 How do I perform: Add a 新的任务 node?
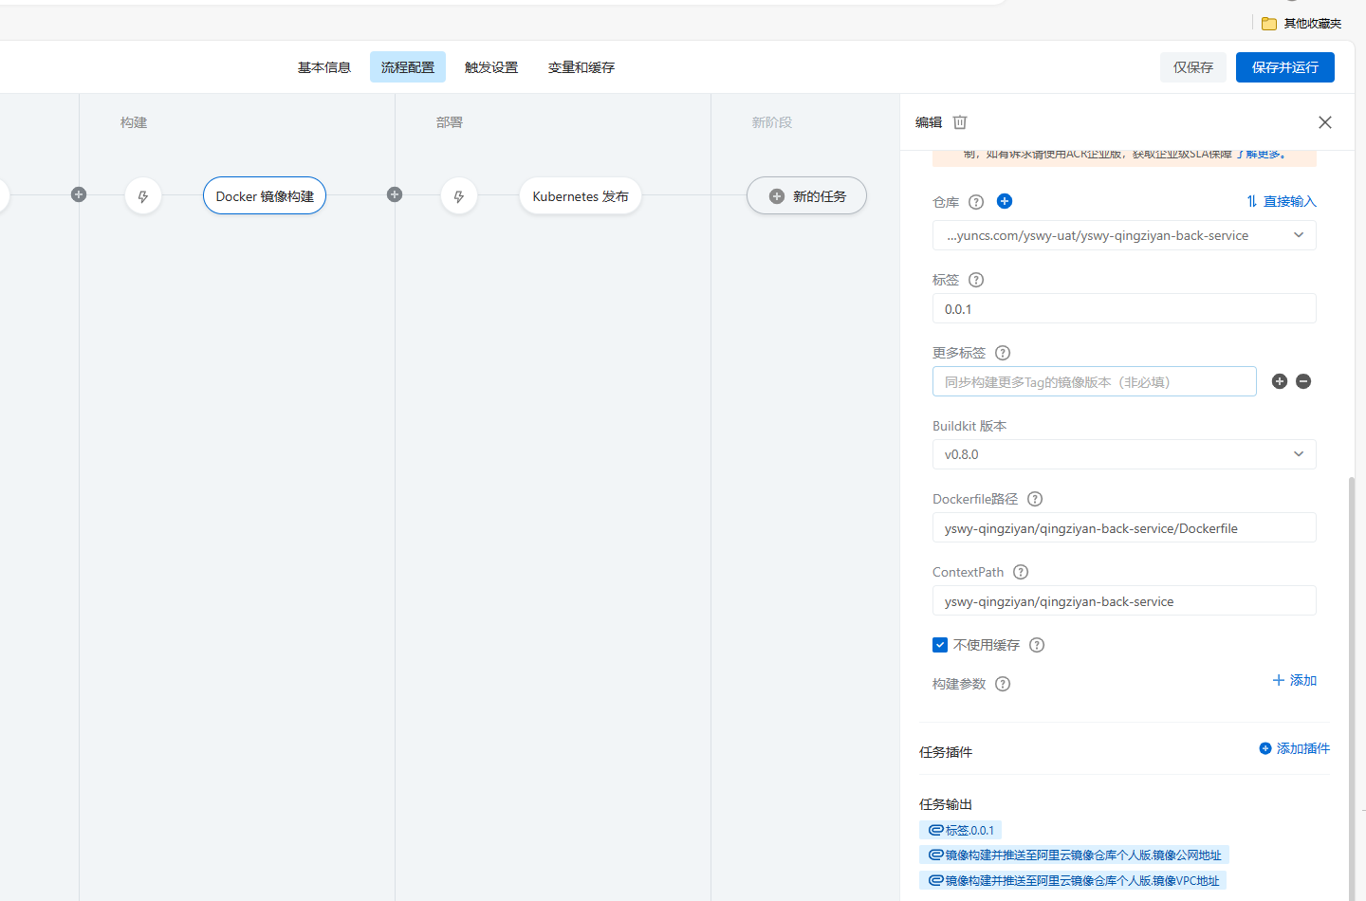point(806,196)
